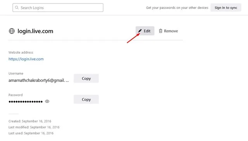Screen dimensions: 248x141
Task: Click the Created: September 16, 2016 line
Action: click(x=30, y=121)
